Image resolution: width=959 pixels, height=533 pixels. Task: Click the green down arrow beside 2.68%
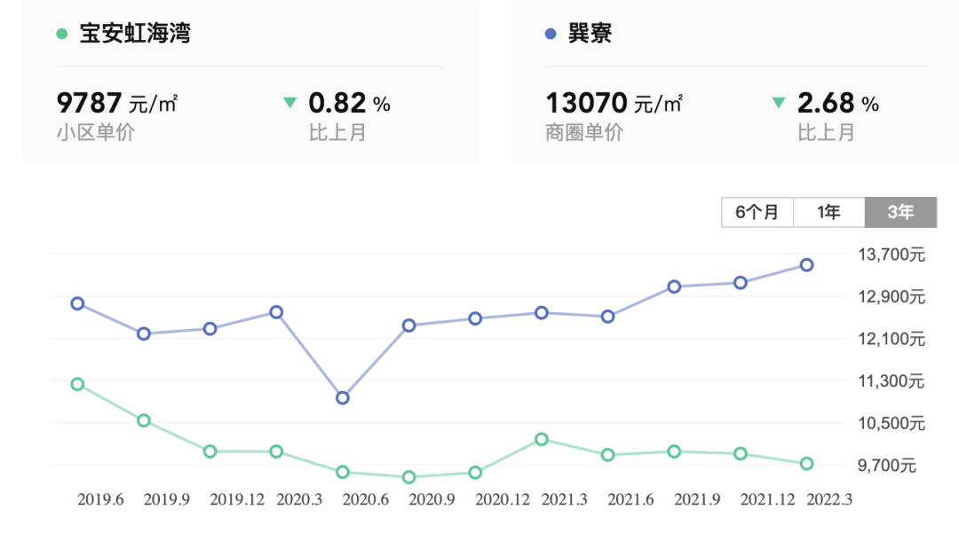coord(778,103)
